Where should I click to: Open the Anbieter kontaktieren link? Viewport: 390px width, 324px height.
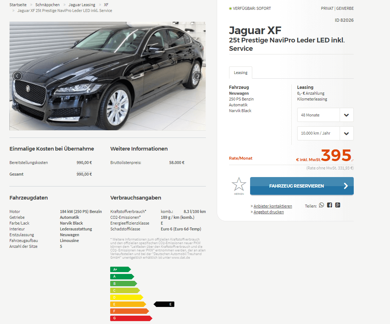point(273,206)
